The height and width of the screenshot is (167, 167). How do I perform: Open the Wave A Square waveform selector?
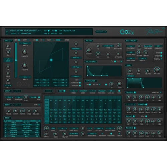(x=25, y=43)
